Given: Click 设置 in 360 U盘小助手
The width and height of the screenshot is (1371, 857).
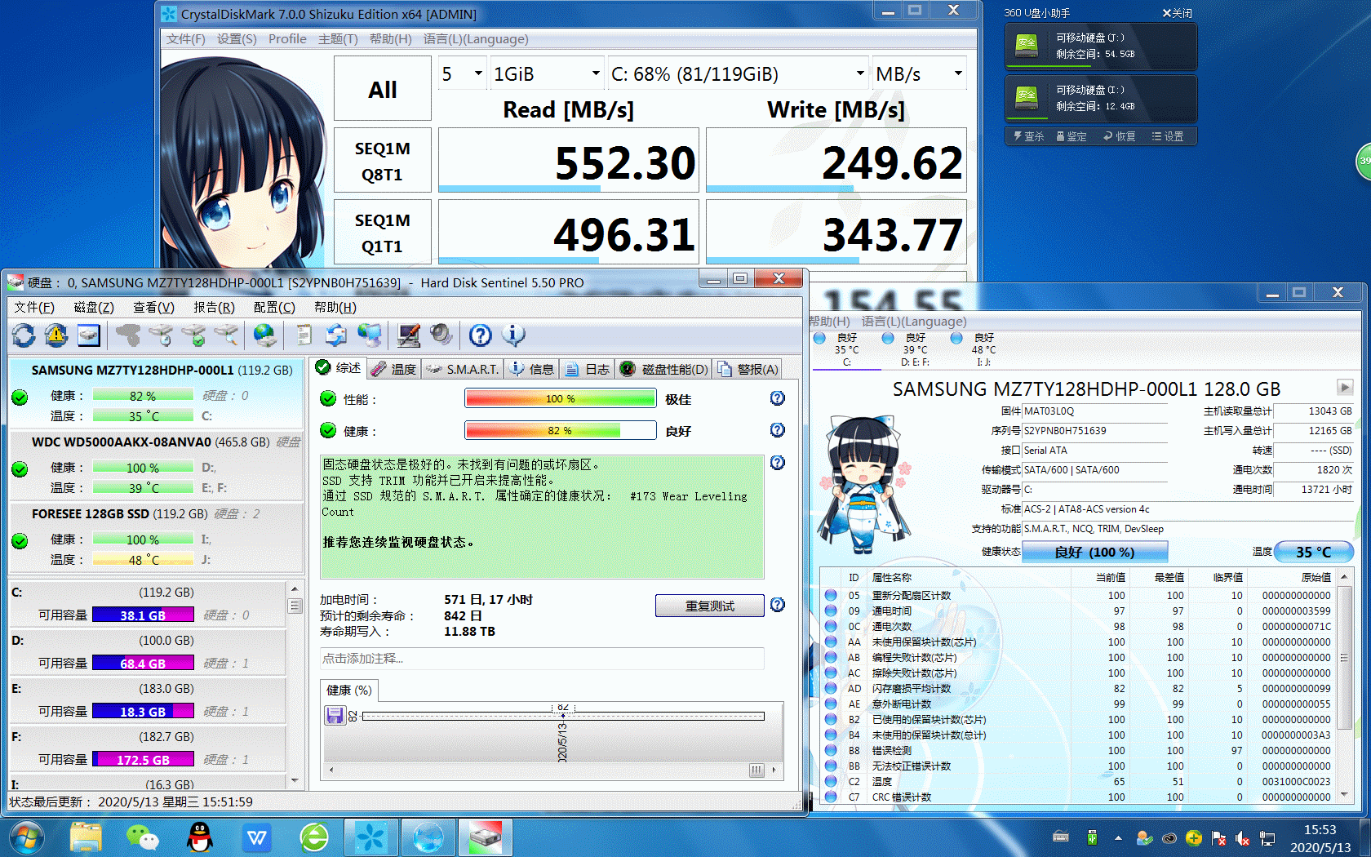Looking at the screenshot, I should click(x=1168, y=136).
